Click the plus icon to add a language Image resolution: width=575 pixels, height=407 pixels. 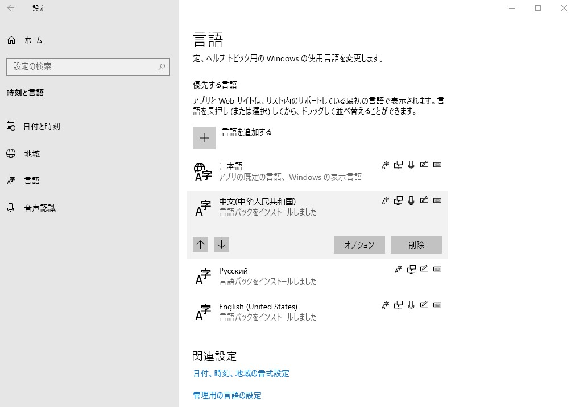click(x=204, y=138)
